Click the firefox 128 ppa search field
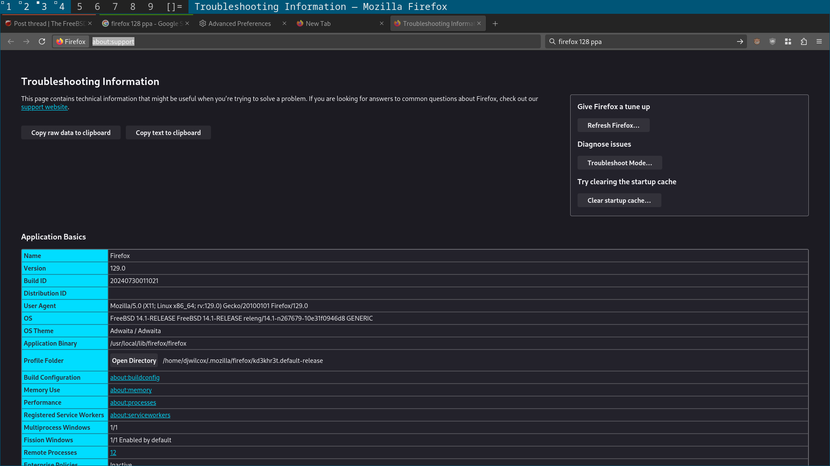The image size is (830, 466). [x=645, y=41]
